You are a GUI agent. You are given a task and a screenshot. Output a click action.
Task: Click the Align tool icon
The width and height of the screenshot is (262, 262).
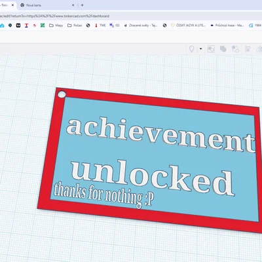(248, 49)
